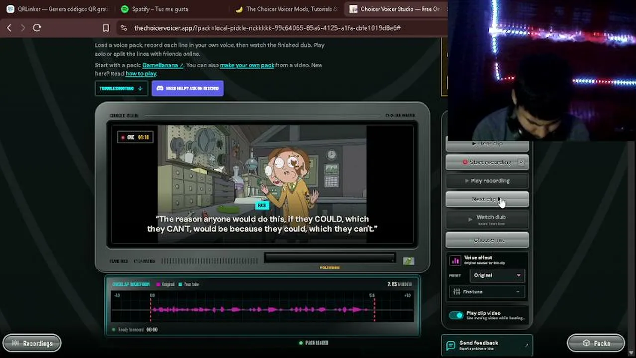
Task: Open the GameBanana pack link
Action: coord(163,65)
